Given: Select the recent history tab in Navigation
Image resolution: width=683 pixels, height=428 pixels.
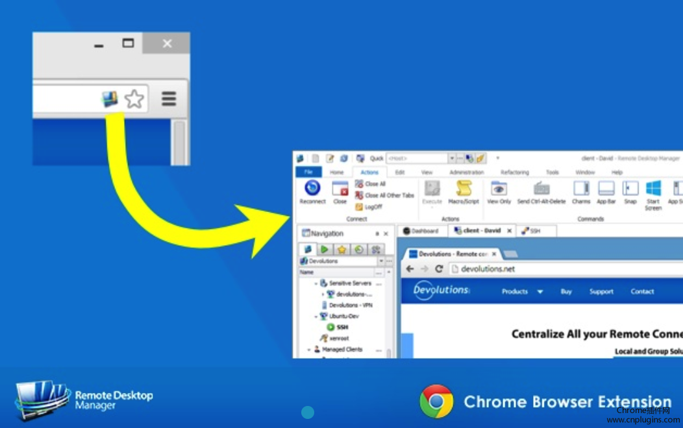Looking at the screenshot, I should click(x=358, y=249).
